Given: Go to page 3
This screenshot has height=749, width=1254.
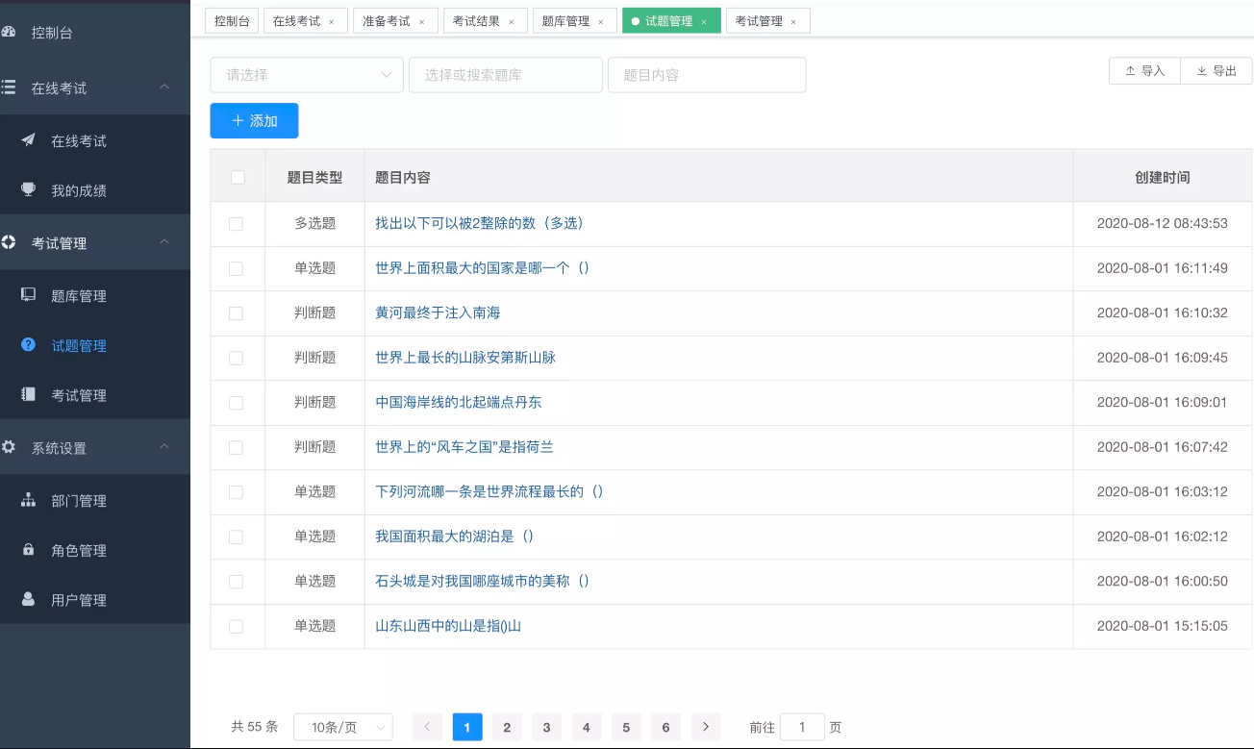Looking at the screenshot, I should [546, 727].
